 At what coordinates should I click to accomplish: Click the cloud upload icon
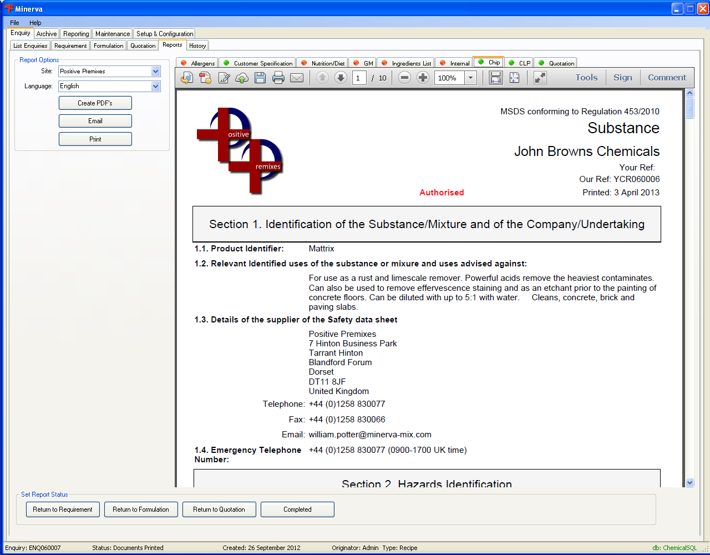(242, 78)
